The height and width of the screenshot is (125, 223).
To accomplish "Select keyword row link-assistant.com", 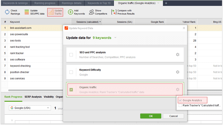I will click(x=32, y=28).
